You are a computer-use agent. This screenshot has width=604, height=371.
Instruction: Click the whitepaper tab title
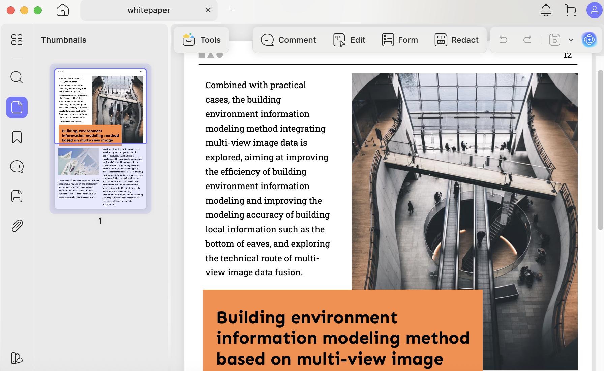click(149, 10)
